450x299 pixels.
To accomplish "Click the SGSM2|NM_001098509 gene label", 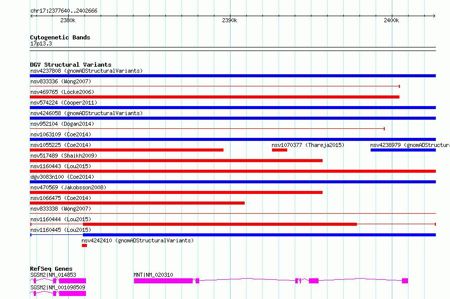I will pos(58,287).
